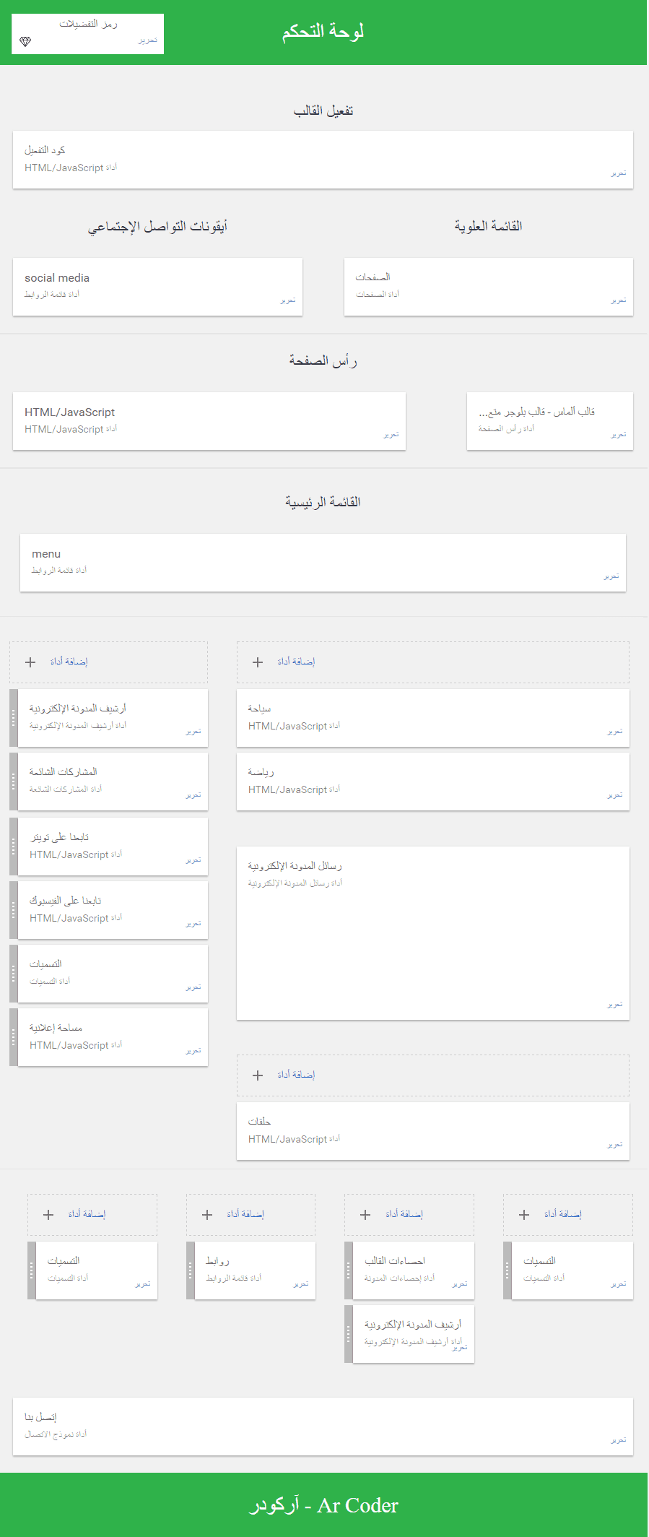
Task: Edit the كود التفعيل gadget
Action: click(618, 173)
